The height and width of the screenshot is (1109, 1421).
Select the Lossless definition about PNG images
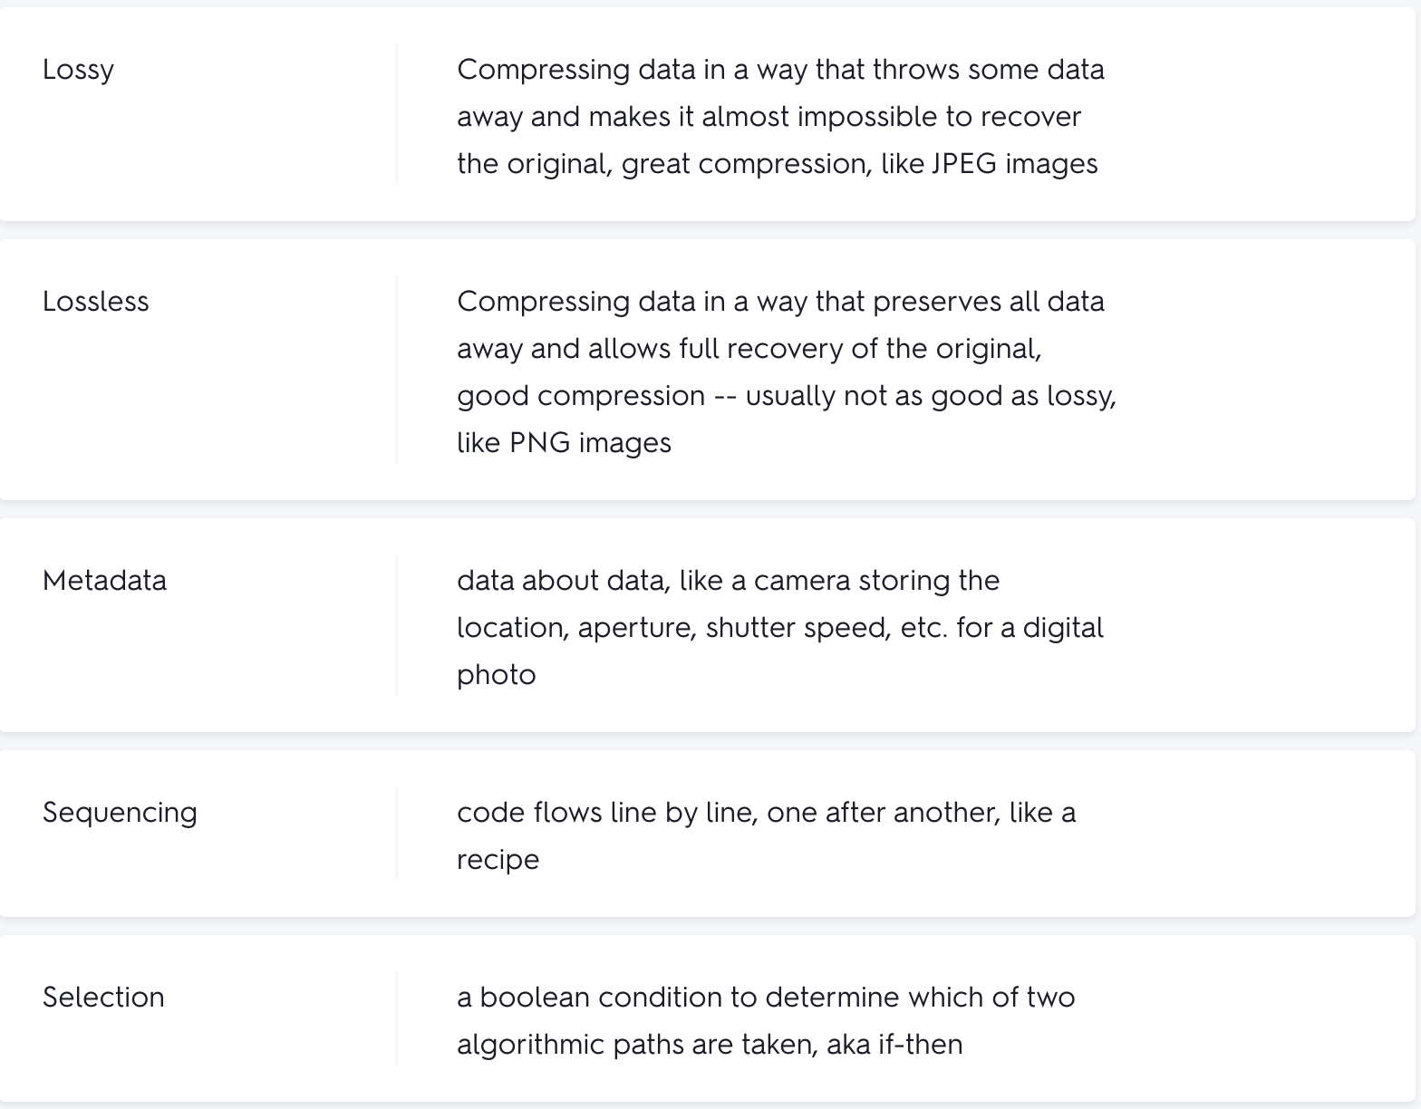[787, 371]
